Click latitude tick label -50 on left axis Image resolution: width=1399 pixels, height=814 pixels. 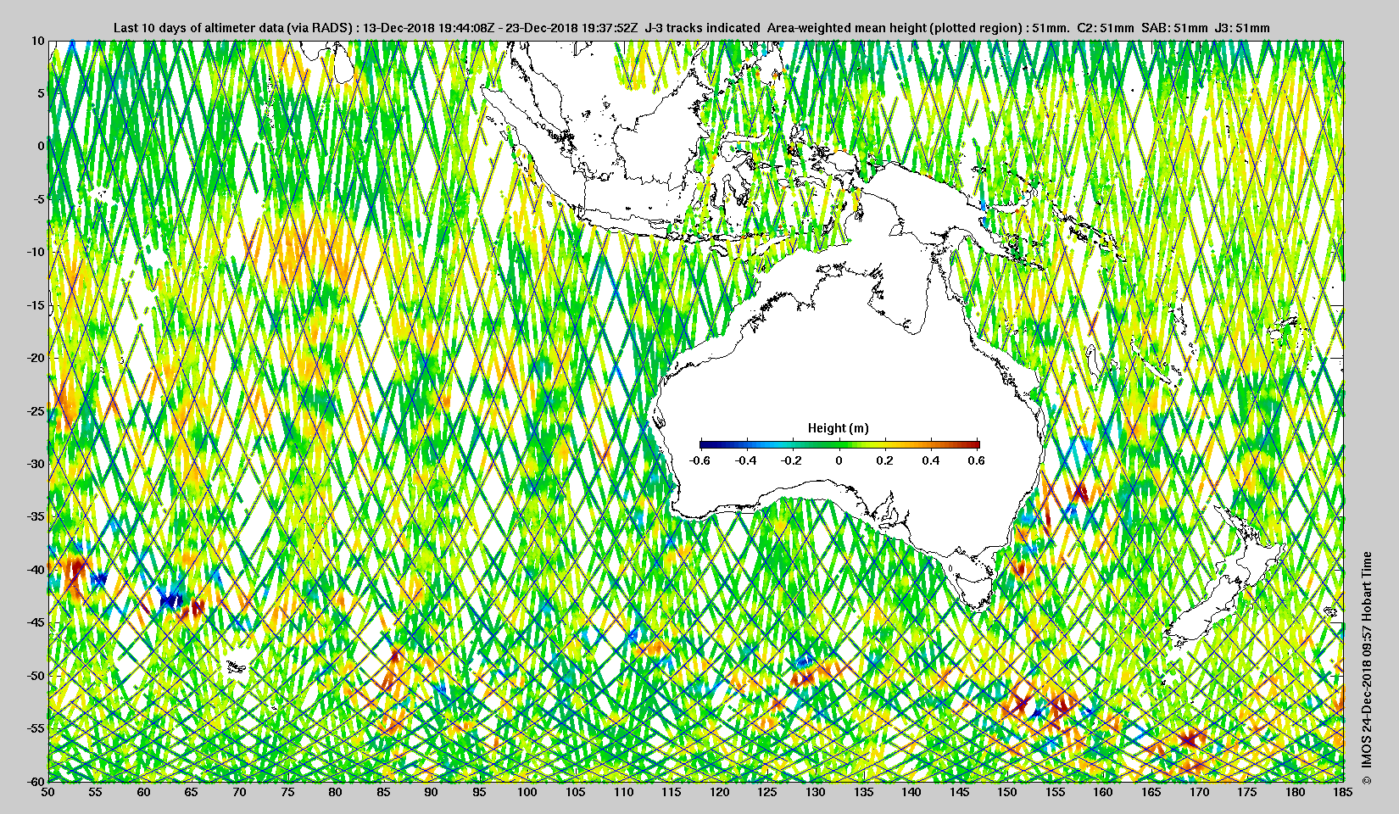tap(36, 676)
